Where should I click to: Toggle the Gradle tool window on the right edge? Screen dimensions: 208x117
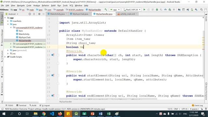(x=206, y=17)
